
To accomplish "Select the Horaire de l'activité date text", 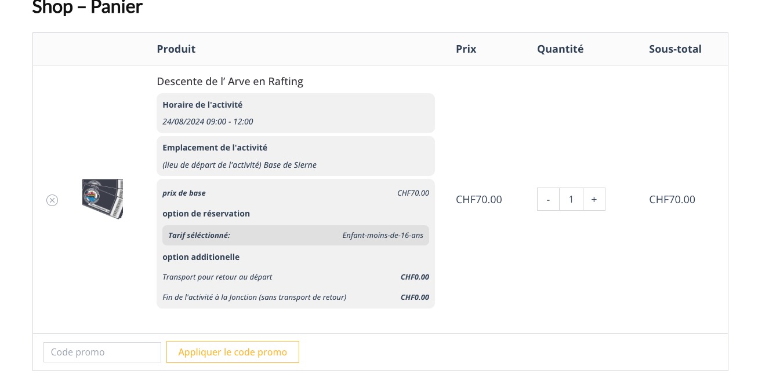I will pos(208,122).
